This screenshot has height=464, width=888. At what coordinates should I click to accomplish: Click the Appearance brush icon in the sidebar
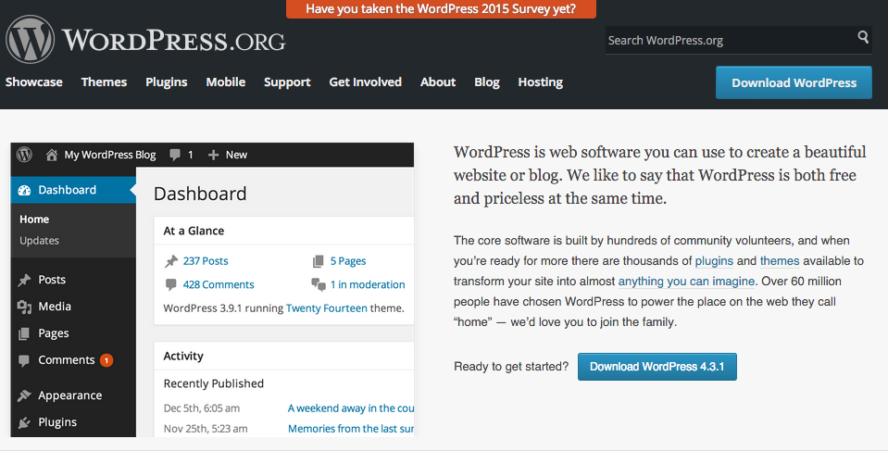24,395
